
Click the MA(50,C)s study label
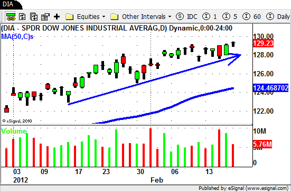click(17, 37)
